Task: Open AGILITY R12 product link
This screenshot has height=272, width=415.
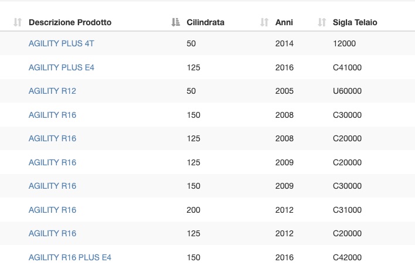Action: pos(52,91)
